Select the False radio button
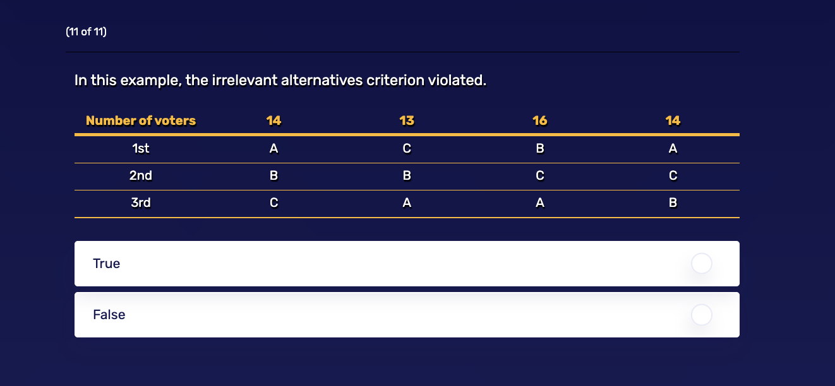Screen dimensions: 835x386 (701, 315)
